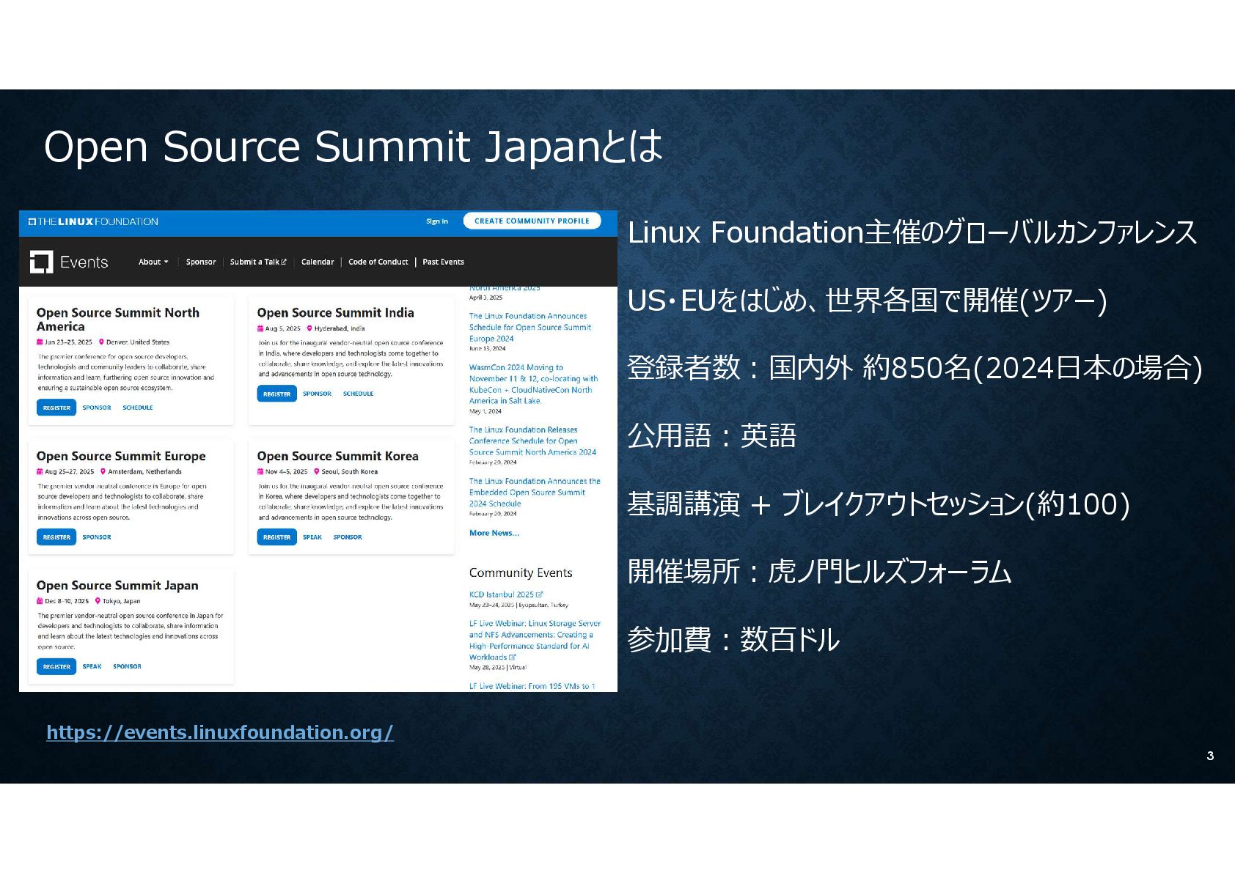Open the Calendar menu item

pyautogui.click(x=318, y=262)
